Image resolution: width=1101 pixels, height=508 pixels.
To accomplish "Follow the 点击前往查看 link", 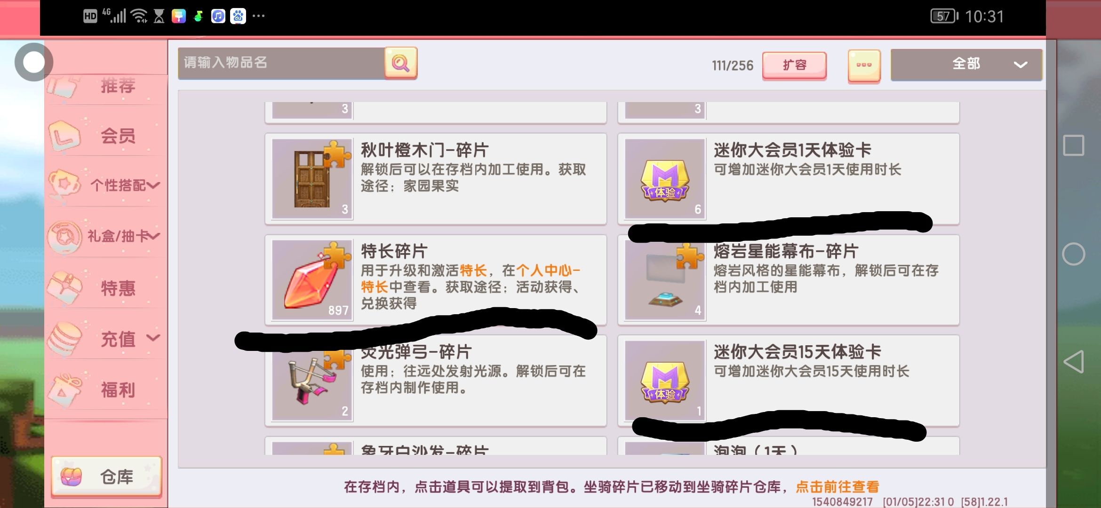I will pyautogui.click(x=838, y=487).
